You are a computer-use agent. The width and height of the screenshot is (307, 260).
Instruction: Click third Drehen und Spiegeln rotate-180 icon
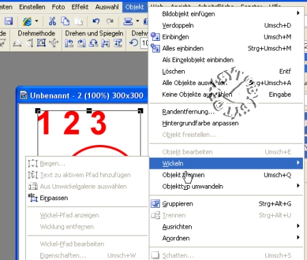(93, 43)
